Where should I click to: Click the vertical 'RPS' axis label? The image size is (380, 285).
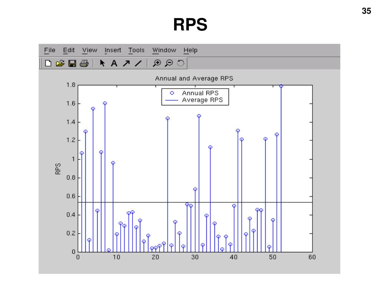pyautogui.click(x=58, y=169)
